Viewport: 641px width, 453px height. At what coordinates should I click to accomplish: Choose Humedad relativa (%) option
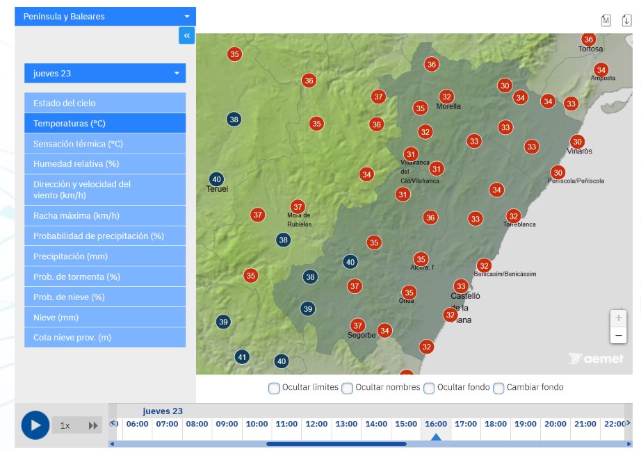pos(105,164)
